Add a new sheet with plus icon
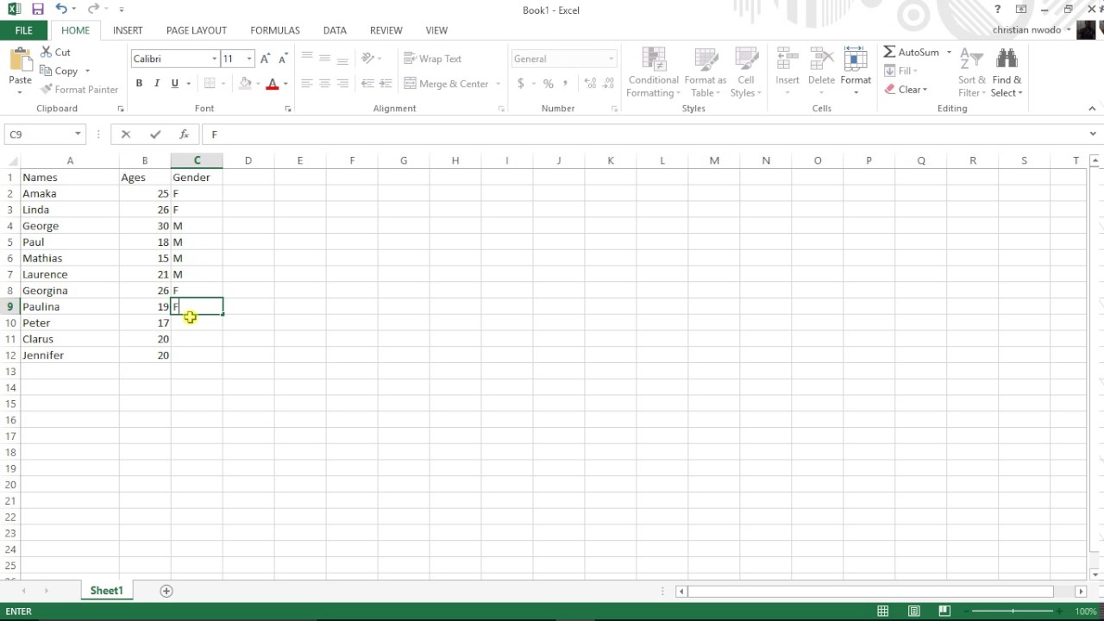Image resolution: width=1104 pixels, height=621 pixels. point(166,591)
